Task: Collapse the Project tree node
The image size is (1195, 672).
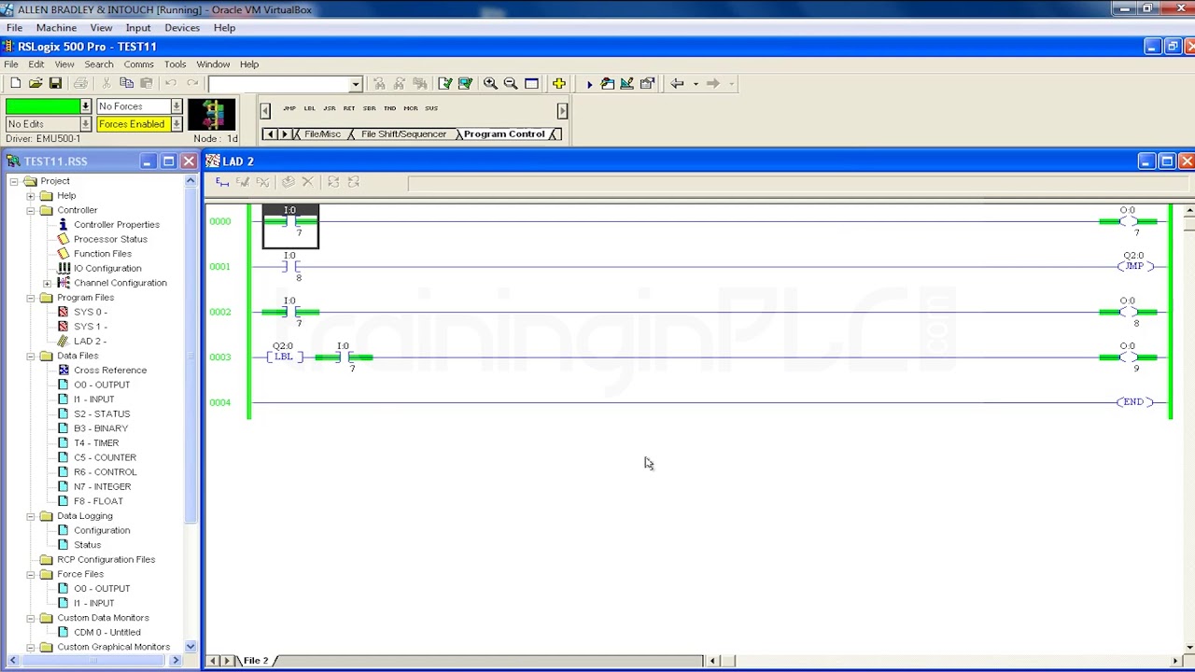Action: click(14, 181)
